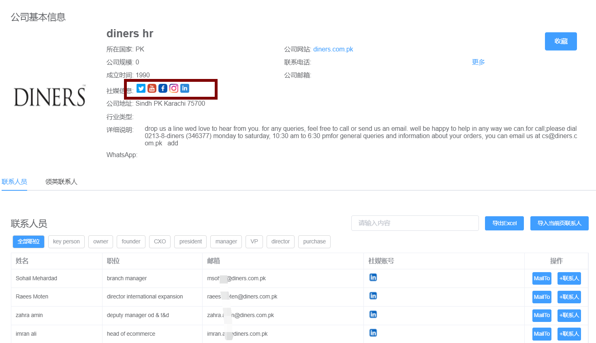Screen dimensions: 596x343
Task: Open Sohail Mehardad's LinkedIn icon
Action: pyautogui.click(x=373, y=277)
